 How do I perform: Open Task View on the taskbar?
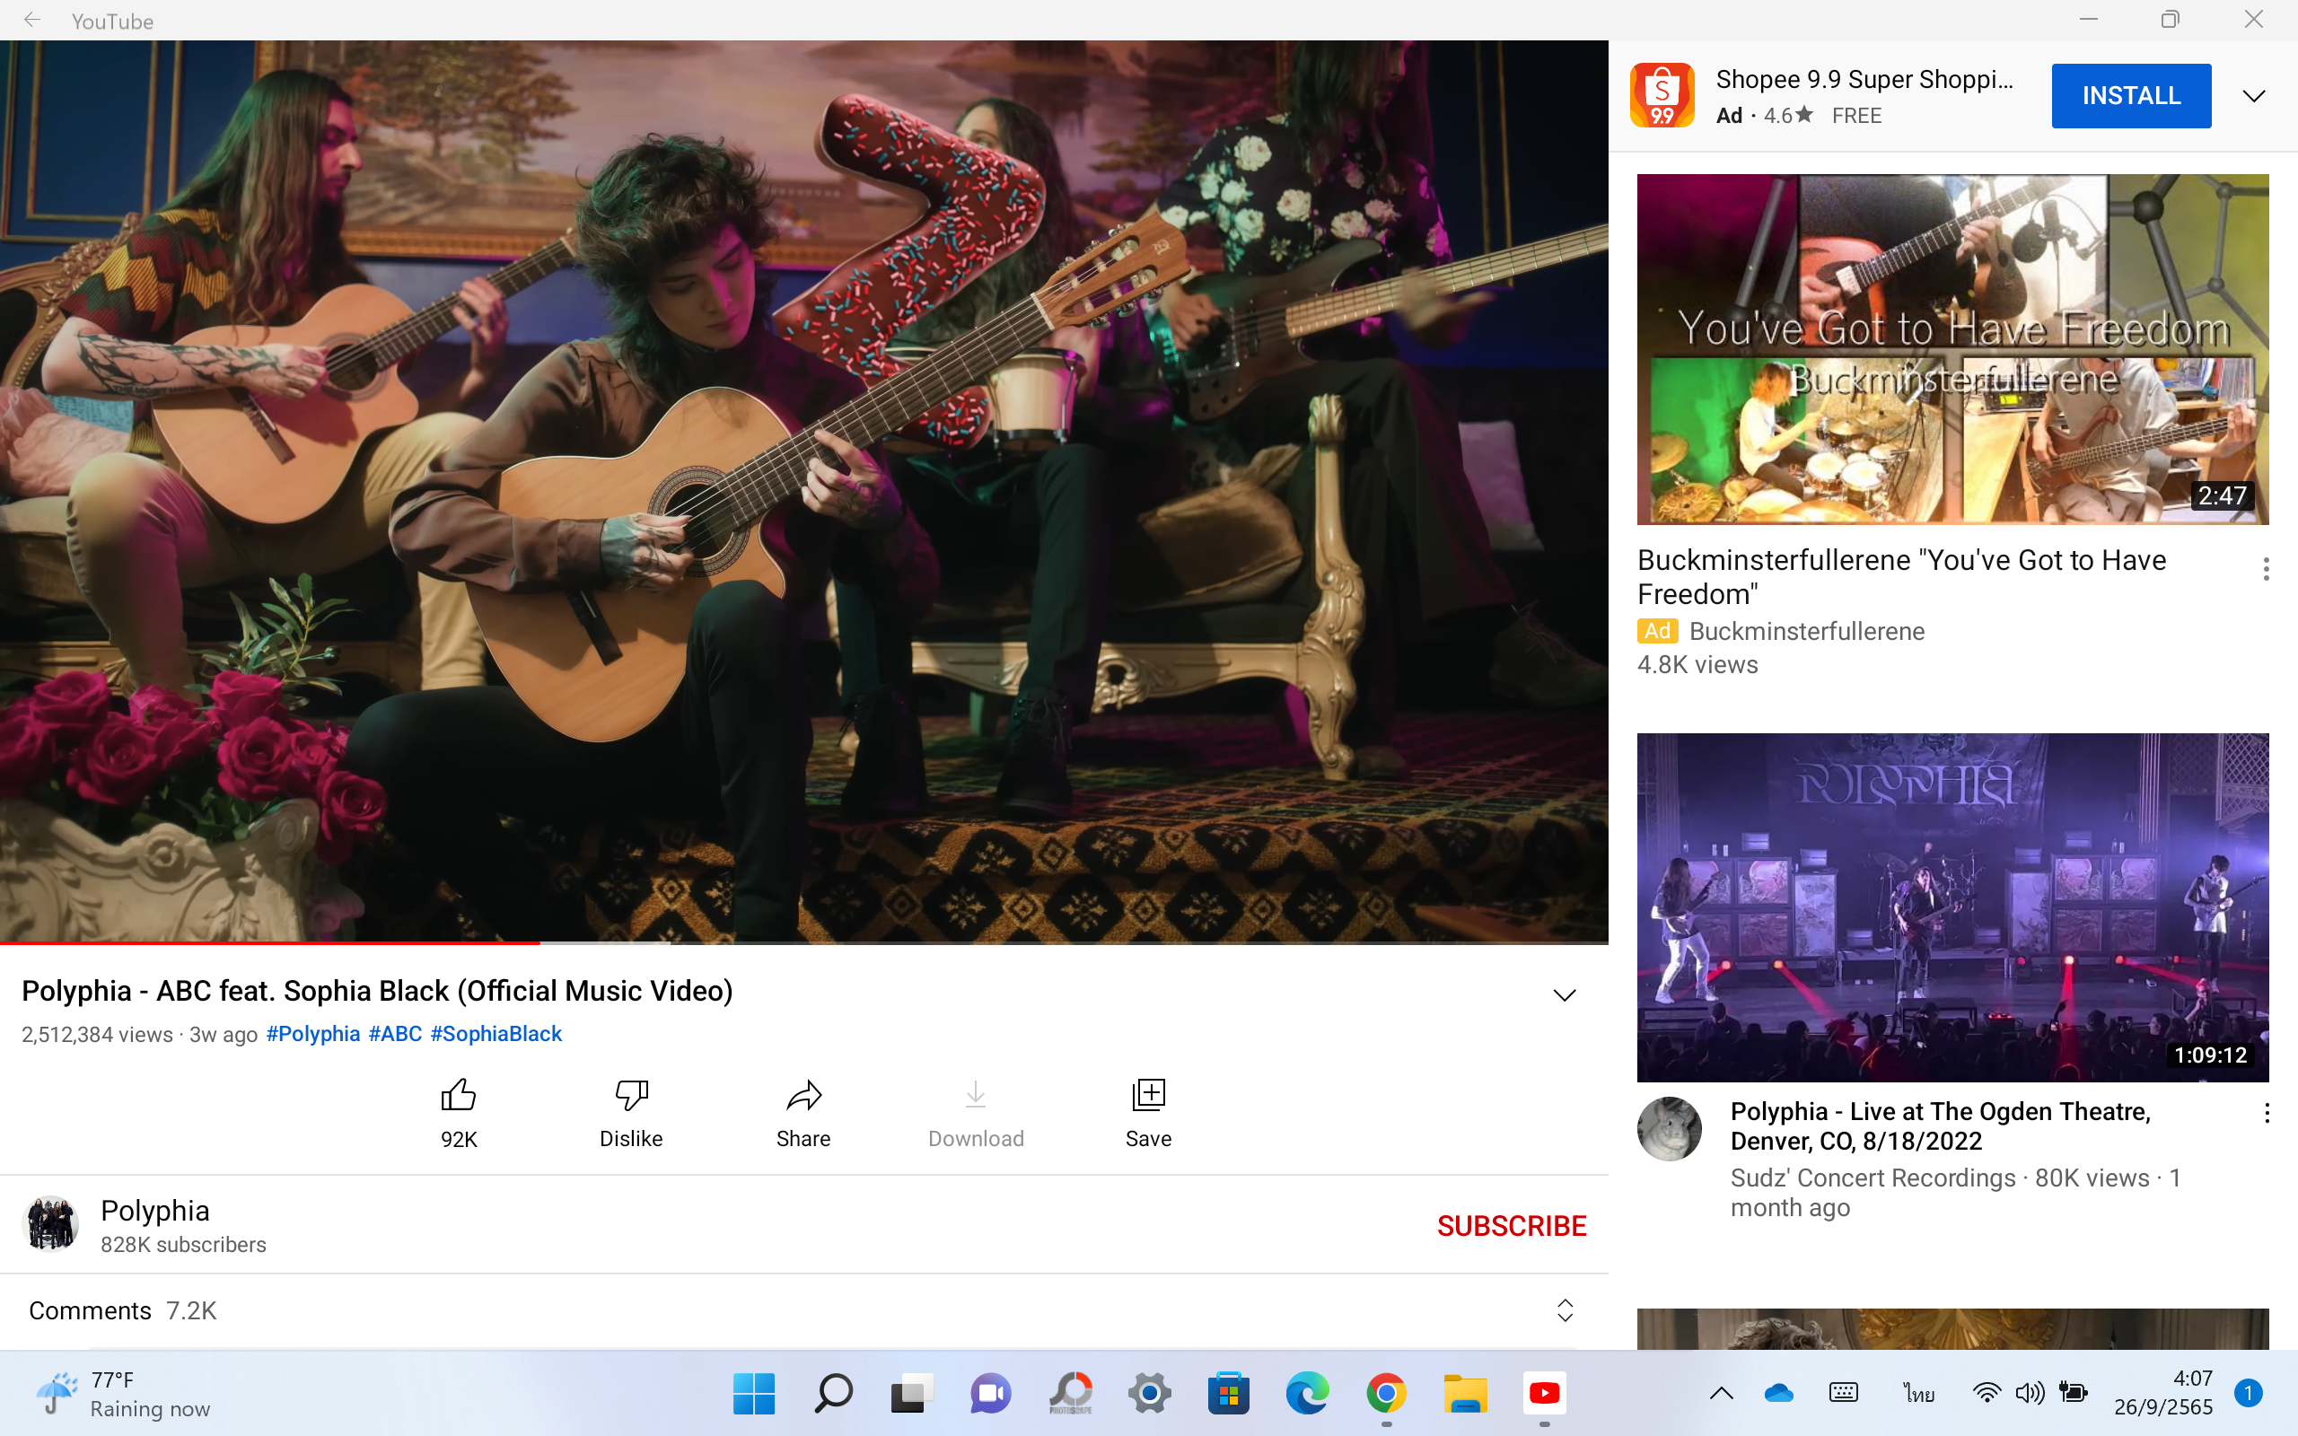[912, 1393]
